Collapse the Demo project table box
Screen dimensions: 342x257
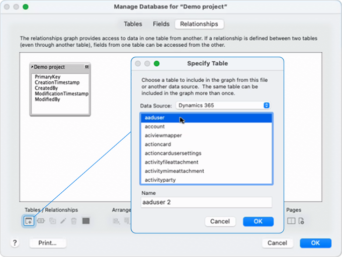coord(87,67)
